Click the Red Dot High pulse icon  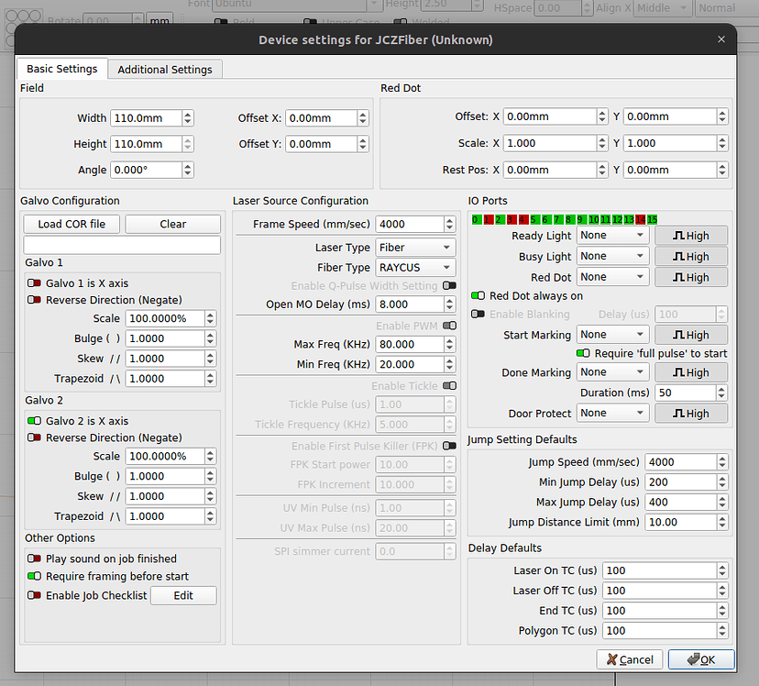tap(690, 277)
